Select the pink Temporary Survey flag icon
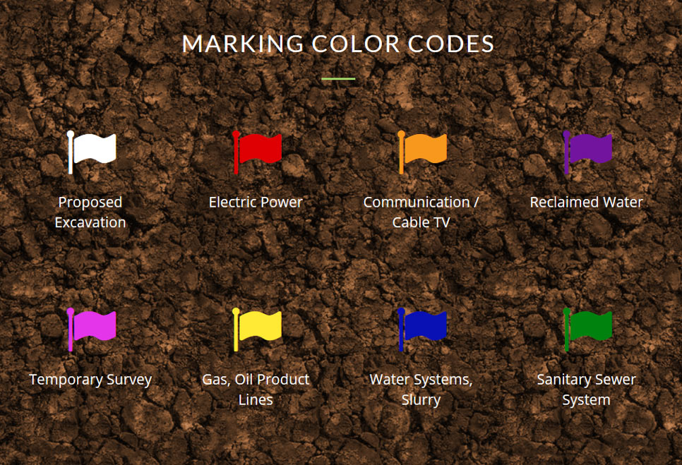This screenshot has width=682, height=465. click(x=91, y=330)
